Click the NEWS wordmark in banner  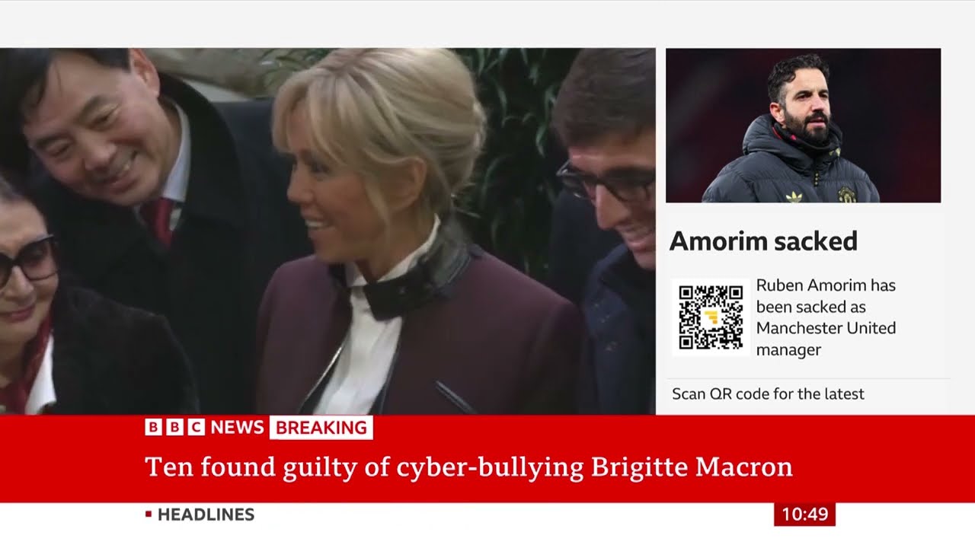pos(237,428)
